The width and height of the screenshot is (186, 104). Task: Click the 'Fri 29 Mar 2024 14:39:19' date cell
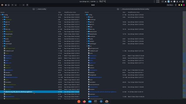135,92
